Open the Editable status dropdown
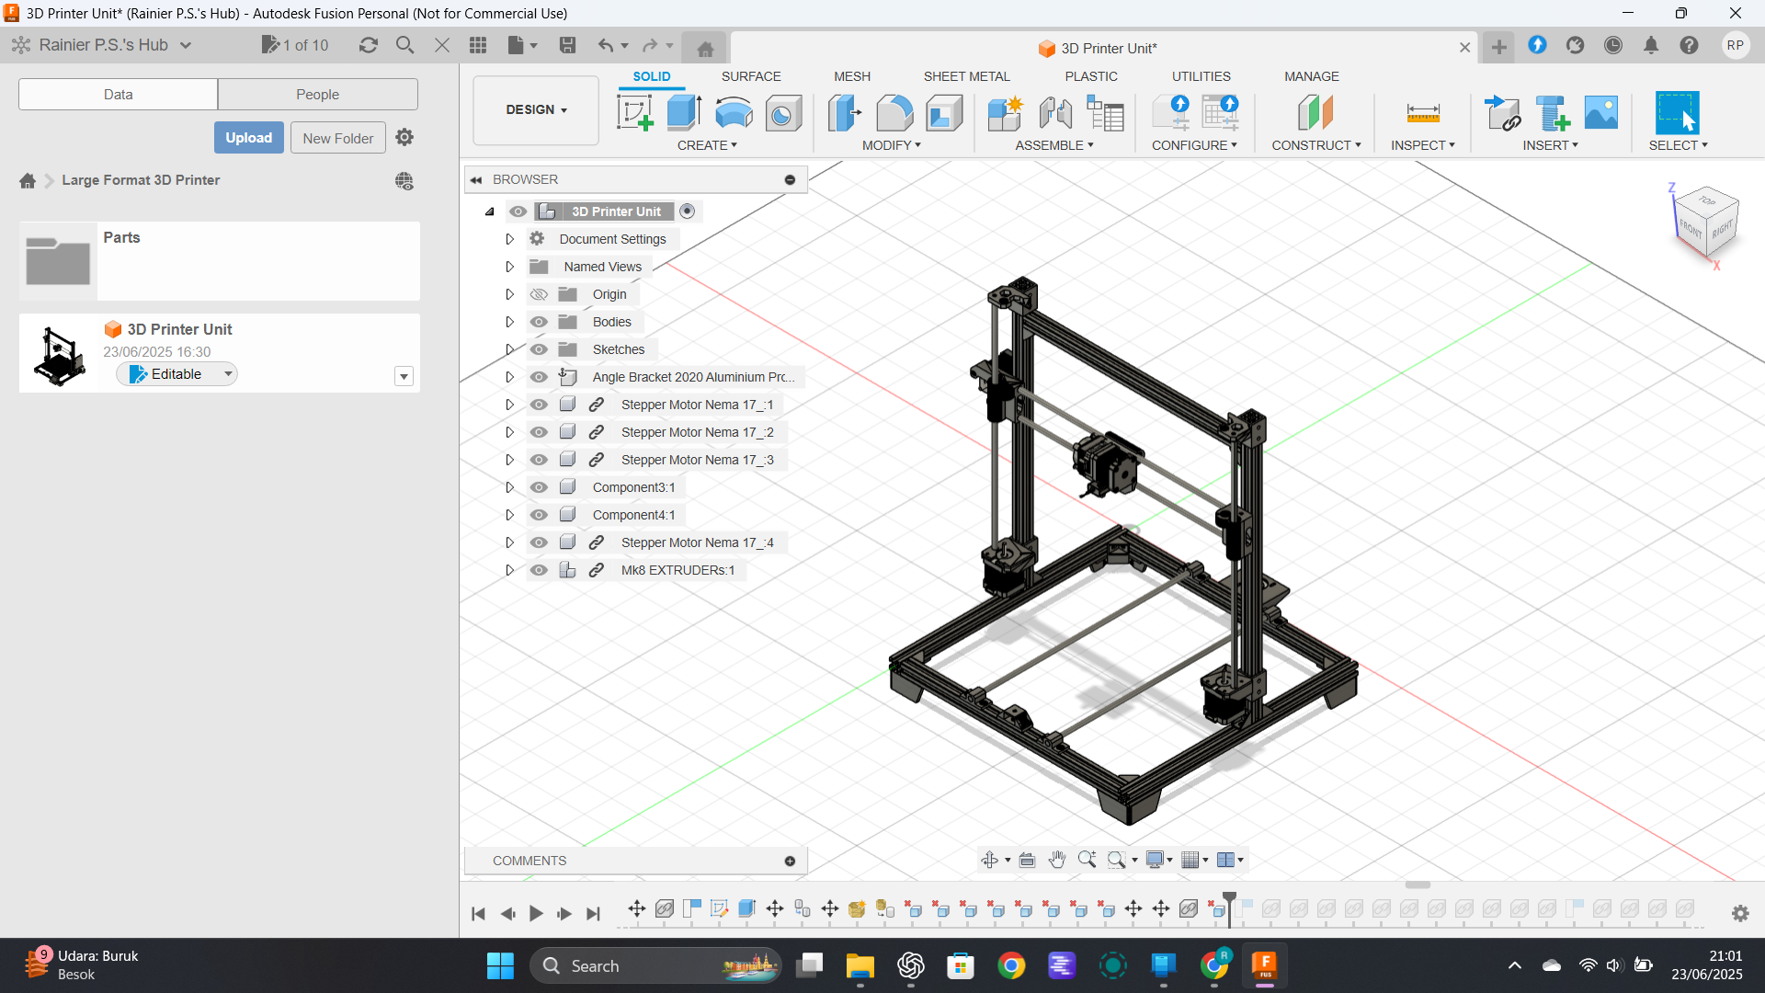Image resolution: width=1765 pixels, height=993 pixels. click(x=226, y=374)
